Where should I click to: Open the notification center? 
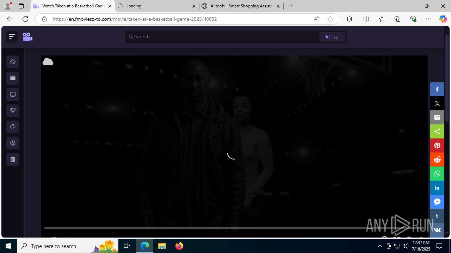pos(440,246)
